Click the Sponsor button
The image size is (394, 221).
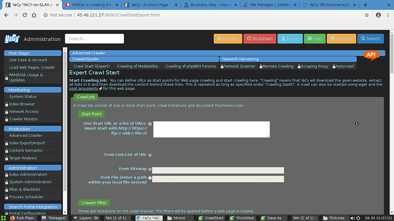(341, 39)
